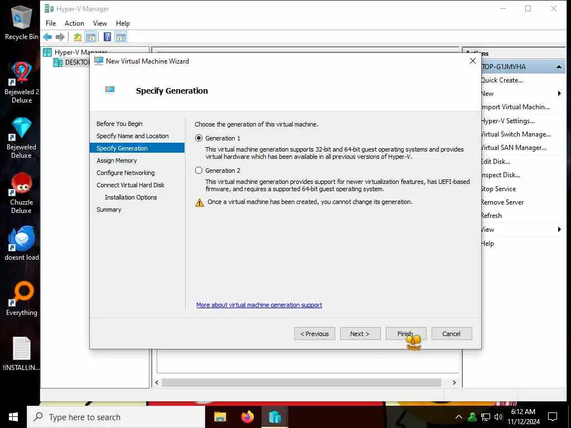Viewport: 571px width, 428px height.
Task: Expand the New submenu arrow in Actions
Action: pyautogui.click(x=559, y=94)
